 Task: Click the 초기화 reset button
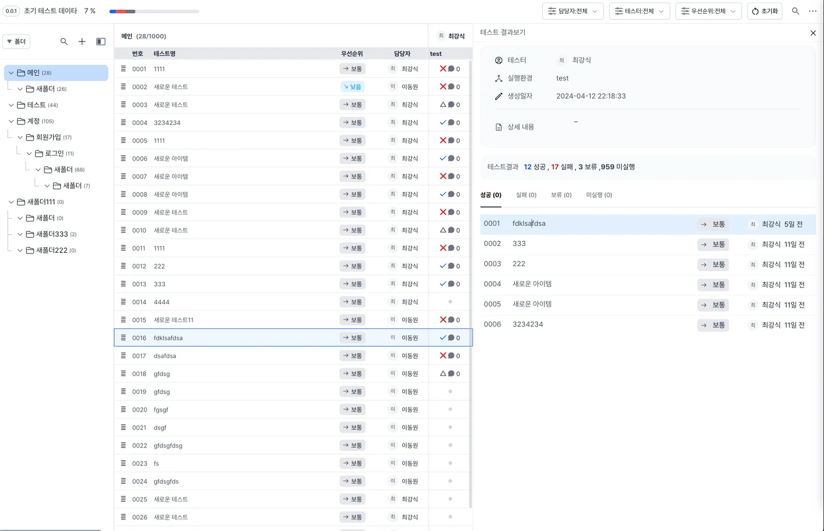tap(765, 11)
